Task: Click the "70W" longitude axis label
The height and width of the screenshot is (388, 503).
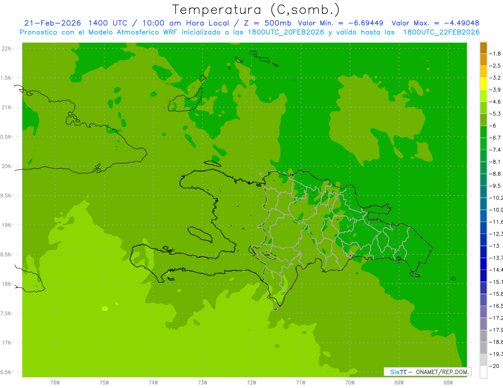Action: [350, 382]
